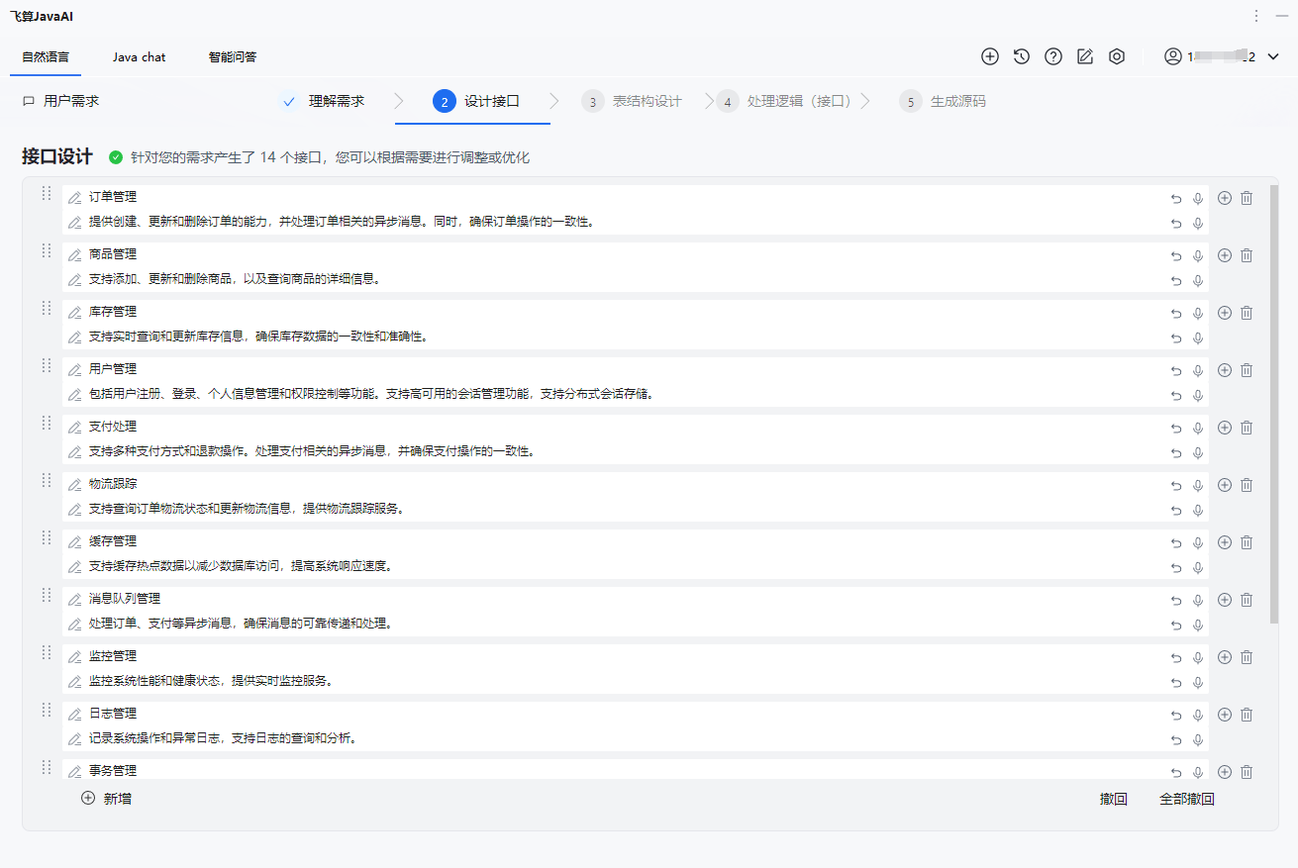Delete the 库存管理 interface
1298x868 pixels.
click(1247, 313)
